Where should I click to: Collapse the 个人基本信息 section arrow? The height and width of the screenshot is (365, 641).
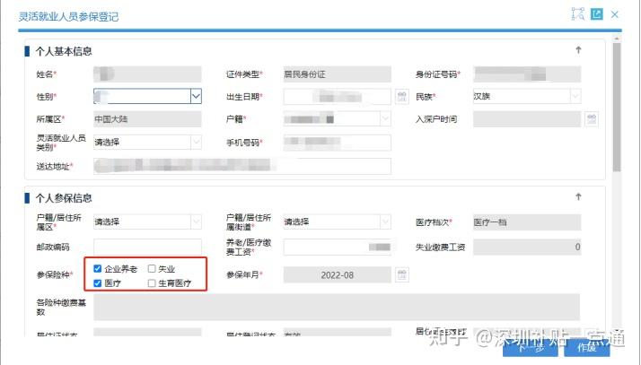pyautogui.click(x=578, y=50)
